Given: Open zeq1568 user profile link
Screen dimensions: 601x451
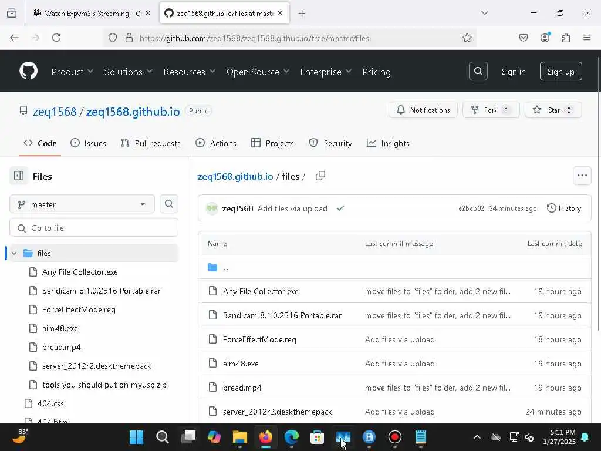Looking at the screenshot, I should (x=55, y=112).
